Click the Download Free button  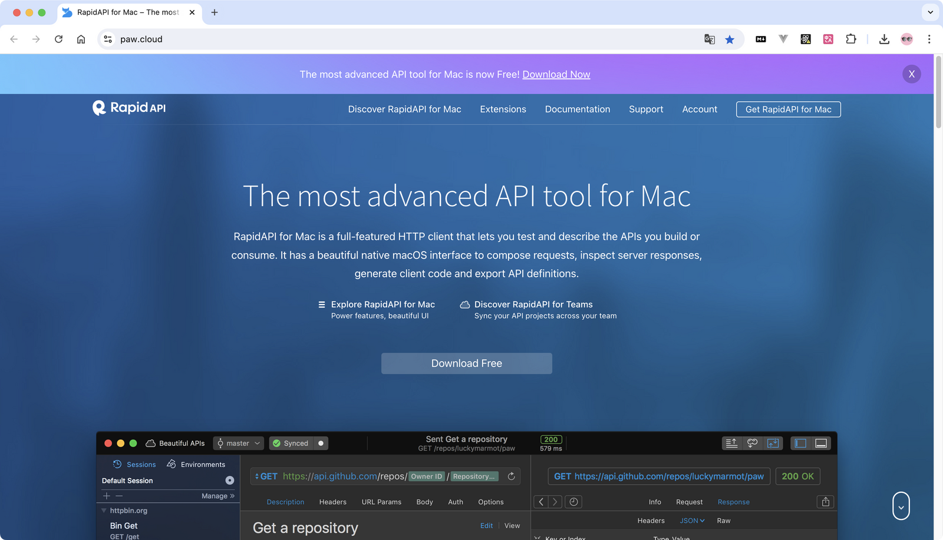[x=466, y=363]
